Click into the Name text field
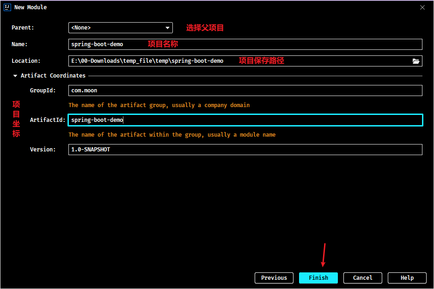The image size is (434, 289). [245, 44]
